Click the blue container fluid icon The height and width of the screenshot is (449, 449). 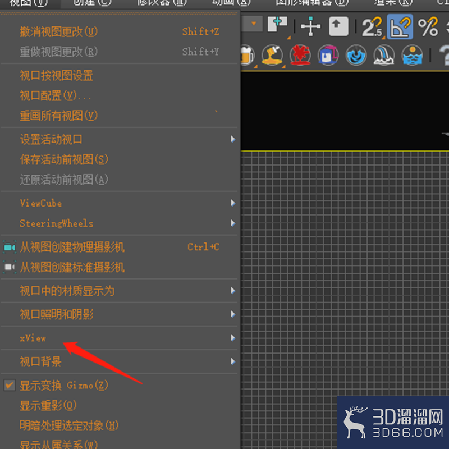[x=328, y=55]
